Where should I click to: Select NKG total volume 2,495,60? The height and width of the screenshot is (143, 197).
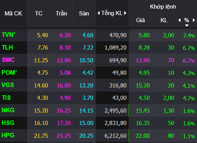pyautogui.click(x=116, y=111)
